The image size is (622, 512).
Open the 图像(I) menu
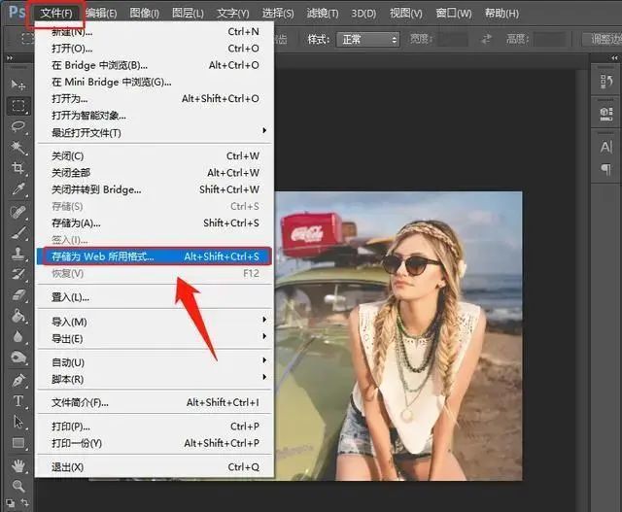(x=145, y=13)
